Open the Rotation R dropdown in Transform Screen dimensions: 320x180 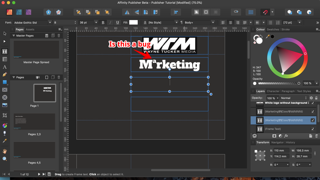coord(287,165)
